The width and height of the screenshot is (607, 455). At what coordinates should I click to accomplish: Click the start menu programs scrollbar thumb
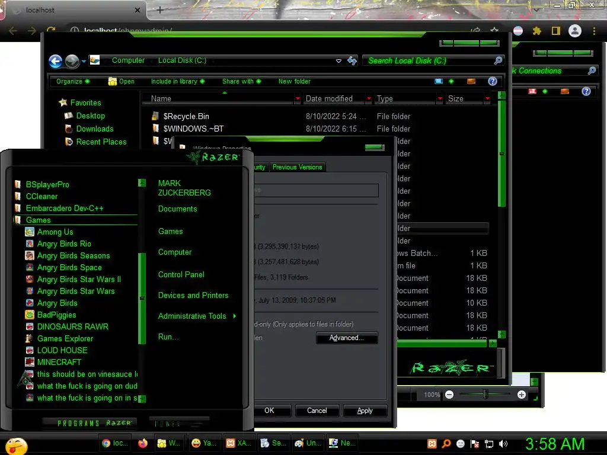[x=142, y=298]
